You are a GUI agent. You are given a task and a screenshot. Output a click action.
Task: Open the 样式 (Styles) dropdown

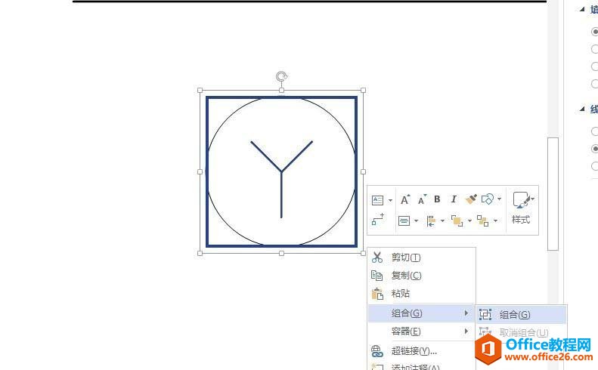[522, 208]
